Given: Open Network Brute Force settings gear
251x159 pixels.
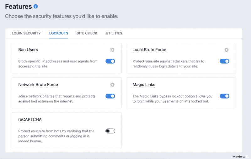Looking at the screenshot, I should [112, 85].
